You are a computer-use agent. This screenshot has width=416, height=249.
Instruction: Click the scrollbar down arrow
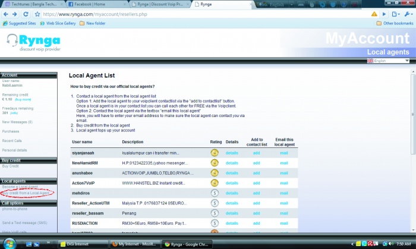(x=413, y=230)
